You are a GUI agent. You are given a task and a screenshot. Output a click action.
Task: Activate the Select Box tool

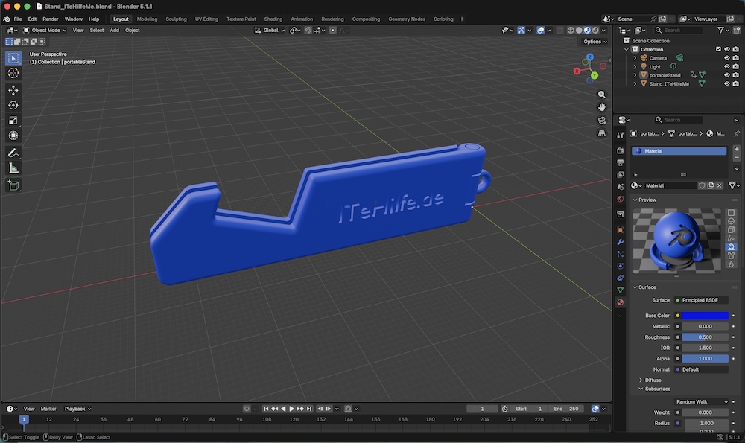pos(13,58)
